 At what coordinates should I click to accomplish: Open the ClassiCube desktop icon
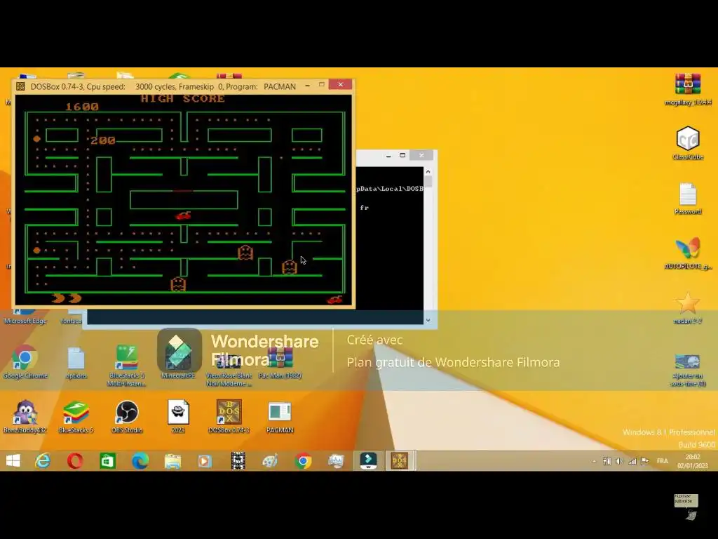coord(688,143)
